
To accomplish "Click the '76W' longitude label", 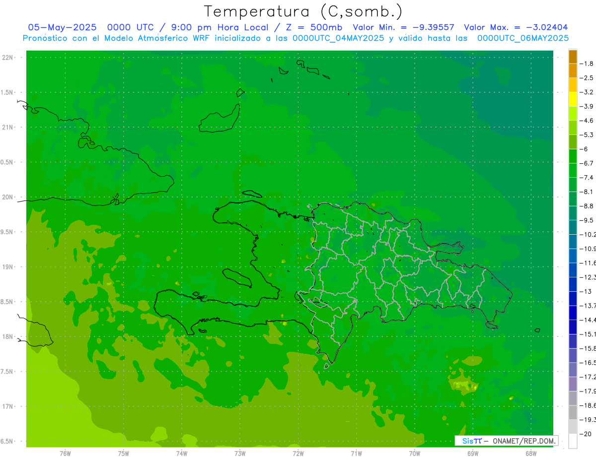I will point(65,453).
